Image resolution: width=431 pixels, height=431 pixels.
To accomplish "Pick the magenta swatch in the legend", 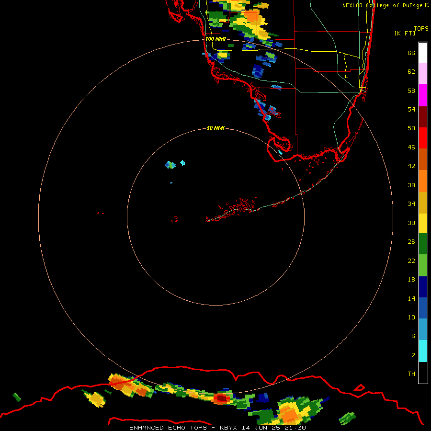I will (423, 95).
